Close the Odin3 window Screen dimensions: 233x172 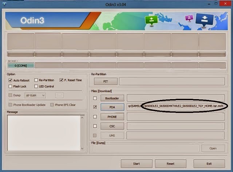(225, 4)
